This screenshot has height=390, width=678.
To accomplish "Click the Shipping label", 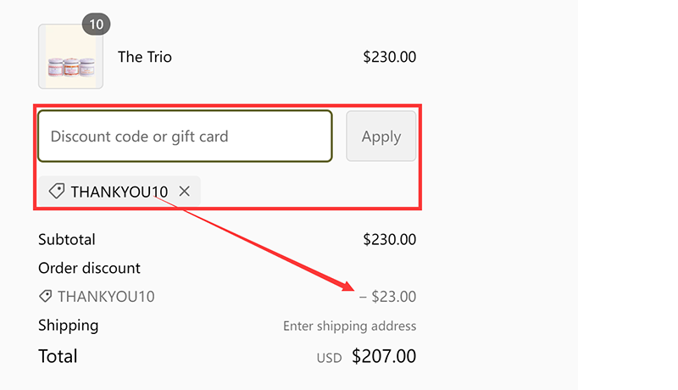I will point(68,326).
